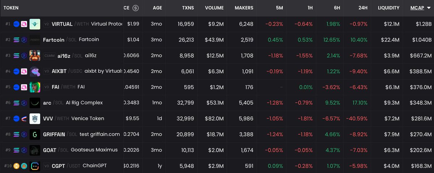Click the Base chain icon in VVV row
434x173 pixels.
[x=16, y=118]
